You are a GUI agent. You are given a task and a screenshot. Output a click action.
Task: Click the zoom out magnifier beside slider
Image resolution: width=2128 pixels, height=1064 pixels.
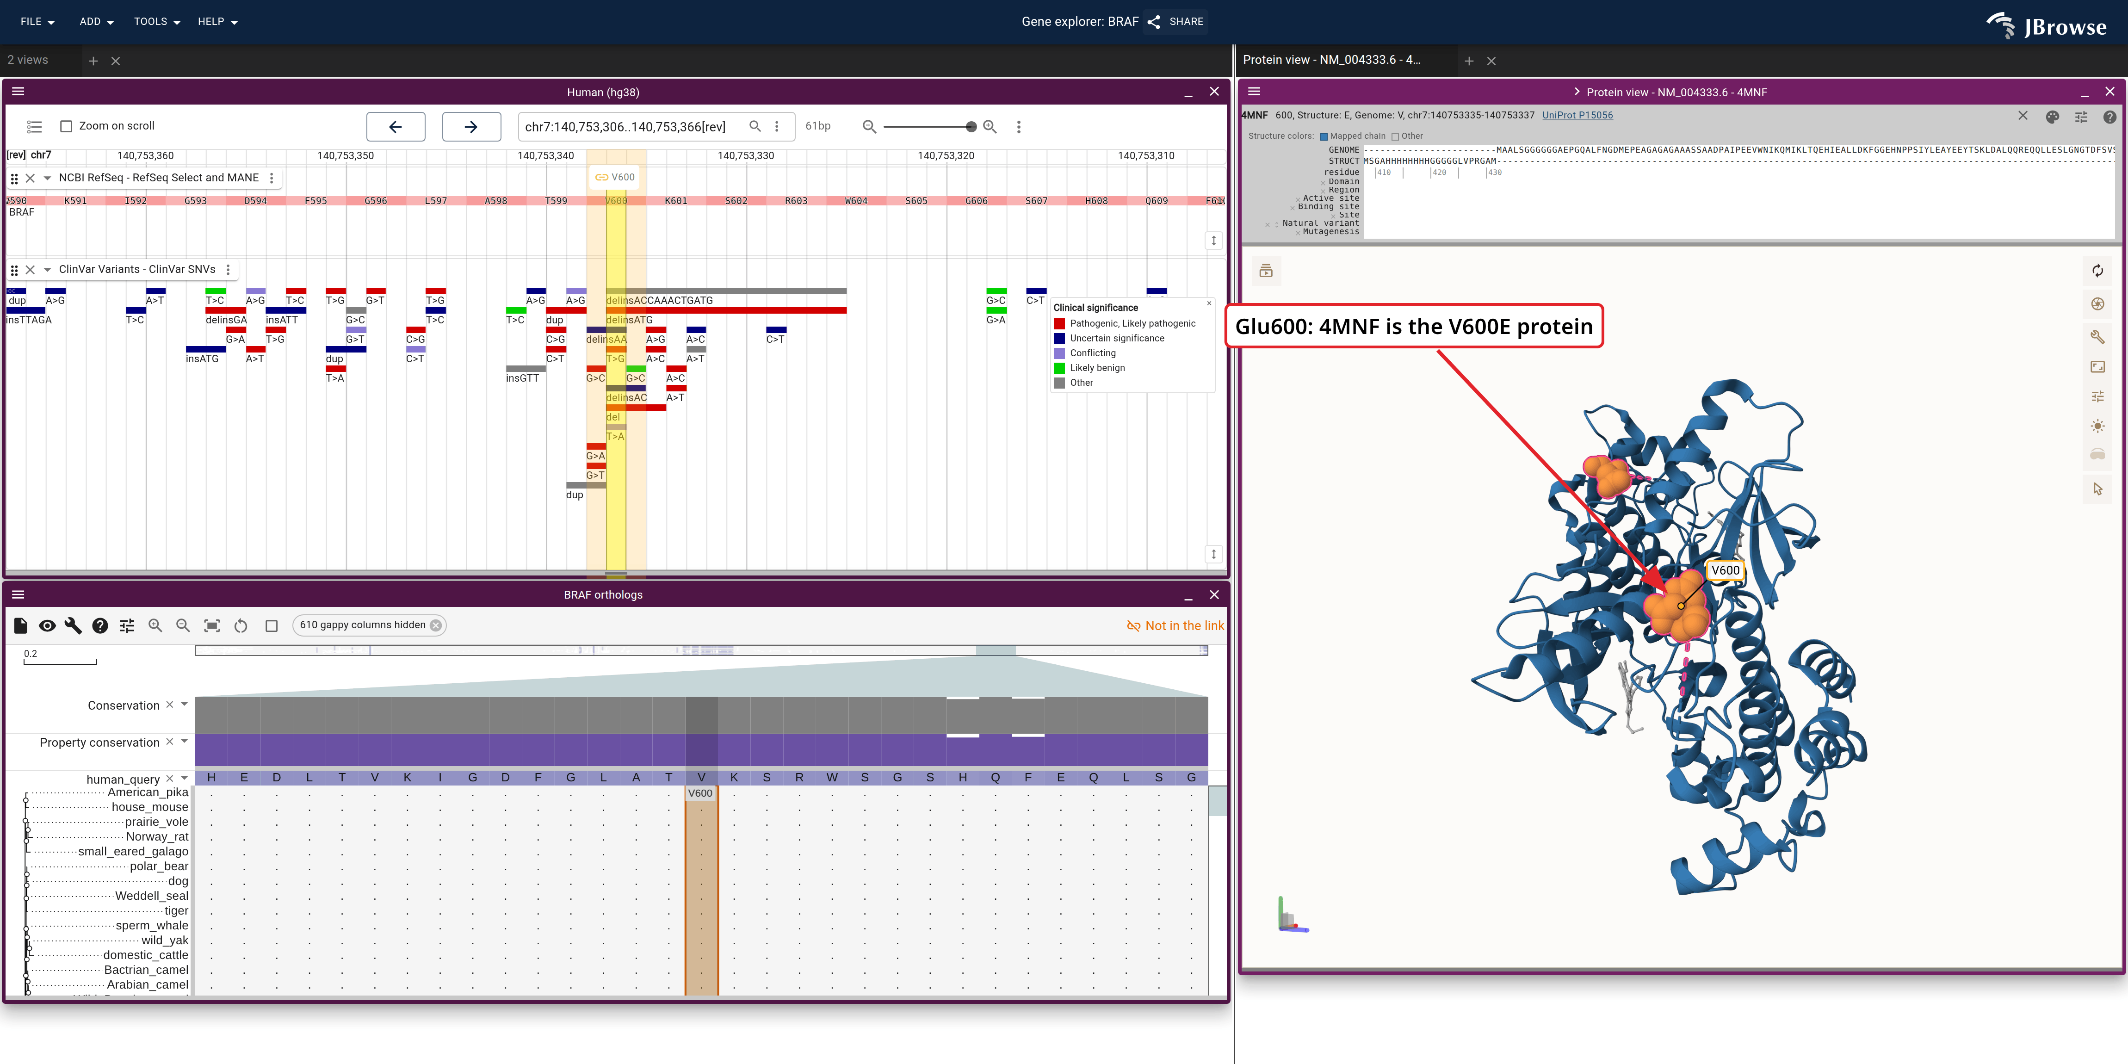click(869, 126)
